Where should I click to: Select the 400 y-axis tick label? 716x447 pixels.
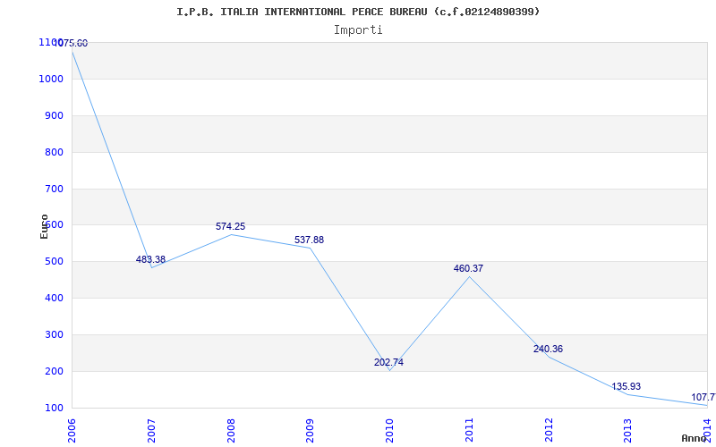[55, 299]
